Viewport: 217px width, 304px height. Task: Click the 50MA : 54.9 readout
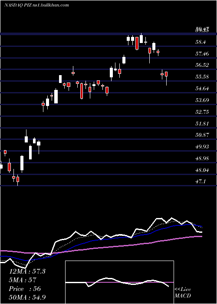coord(27,297)
